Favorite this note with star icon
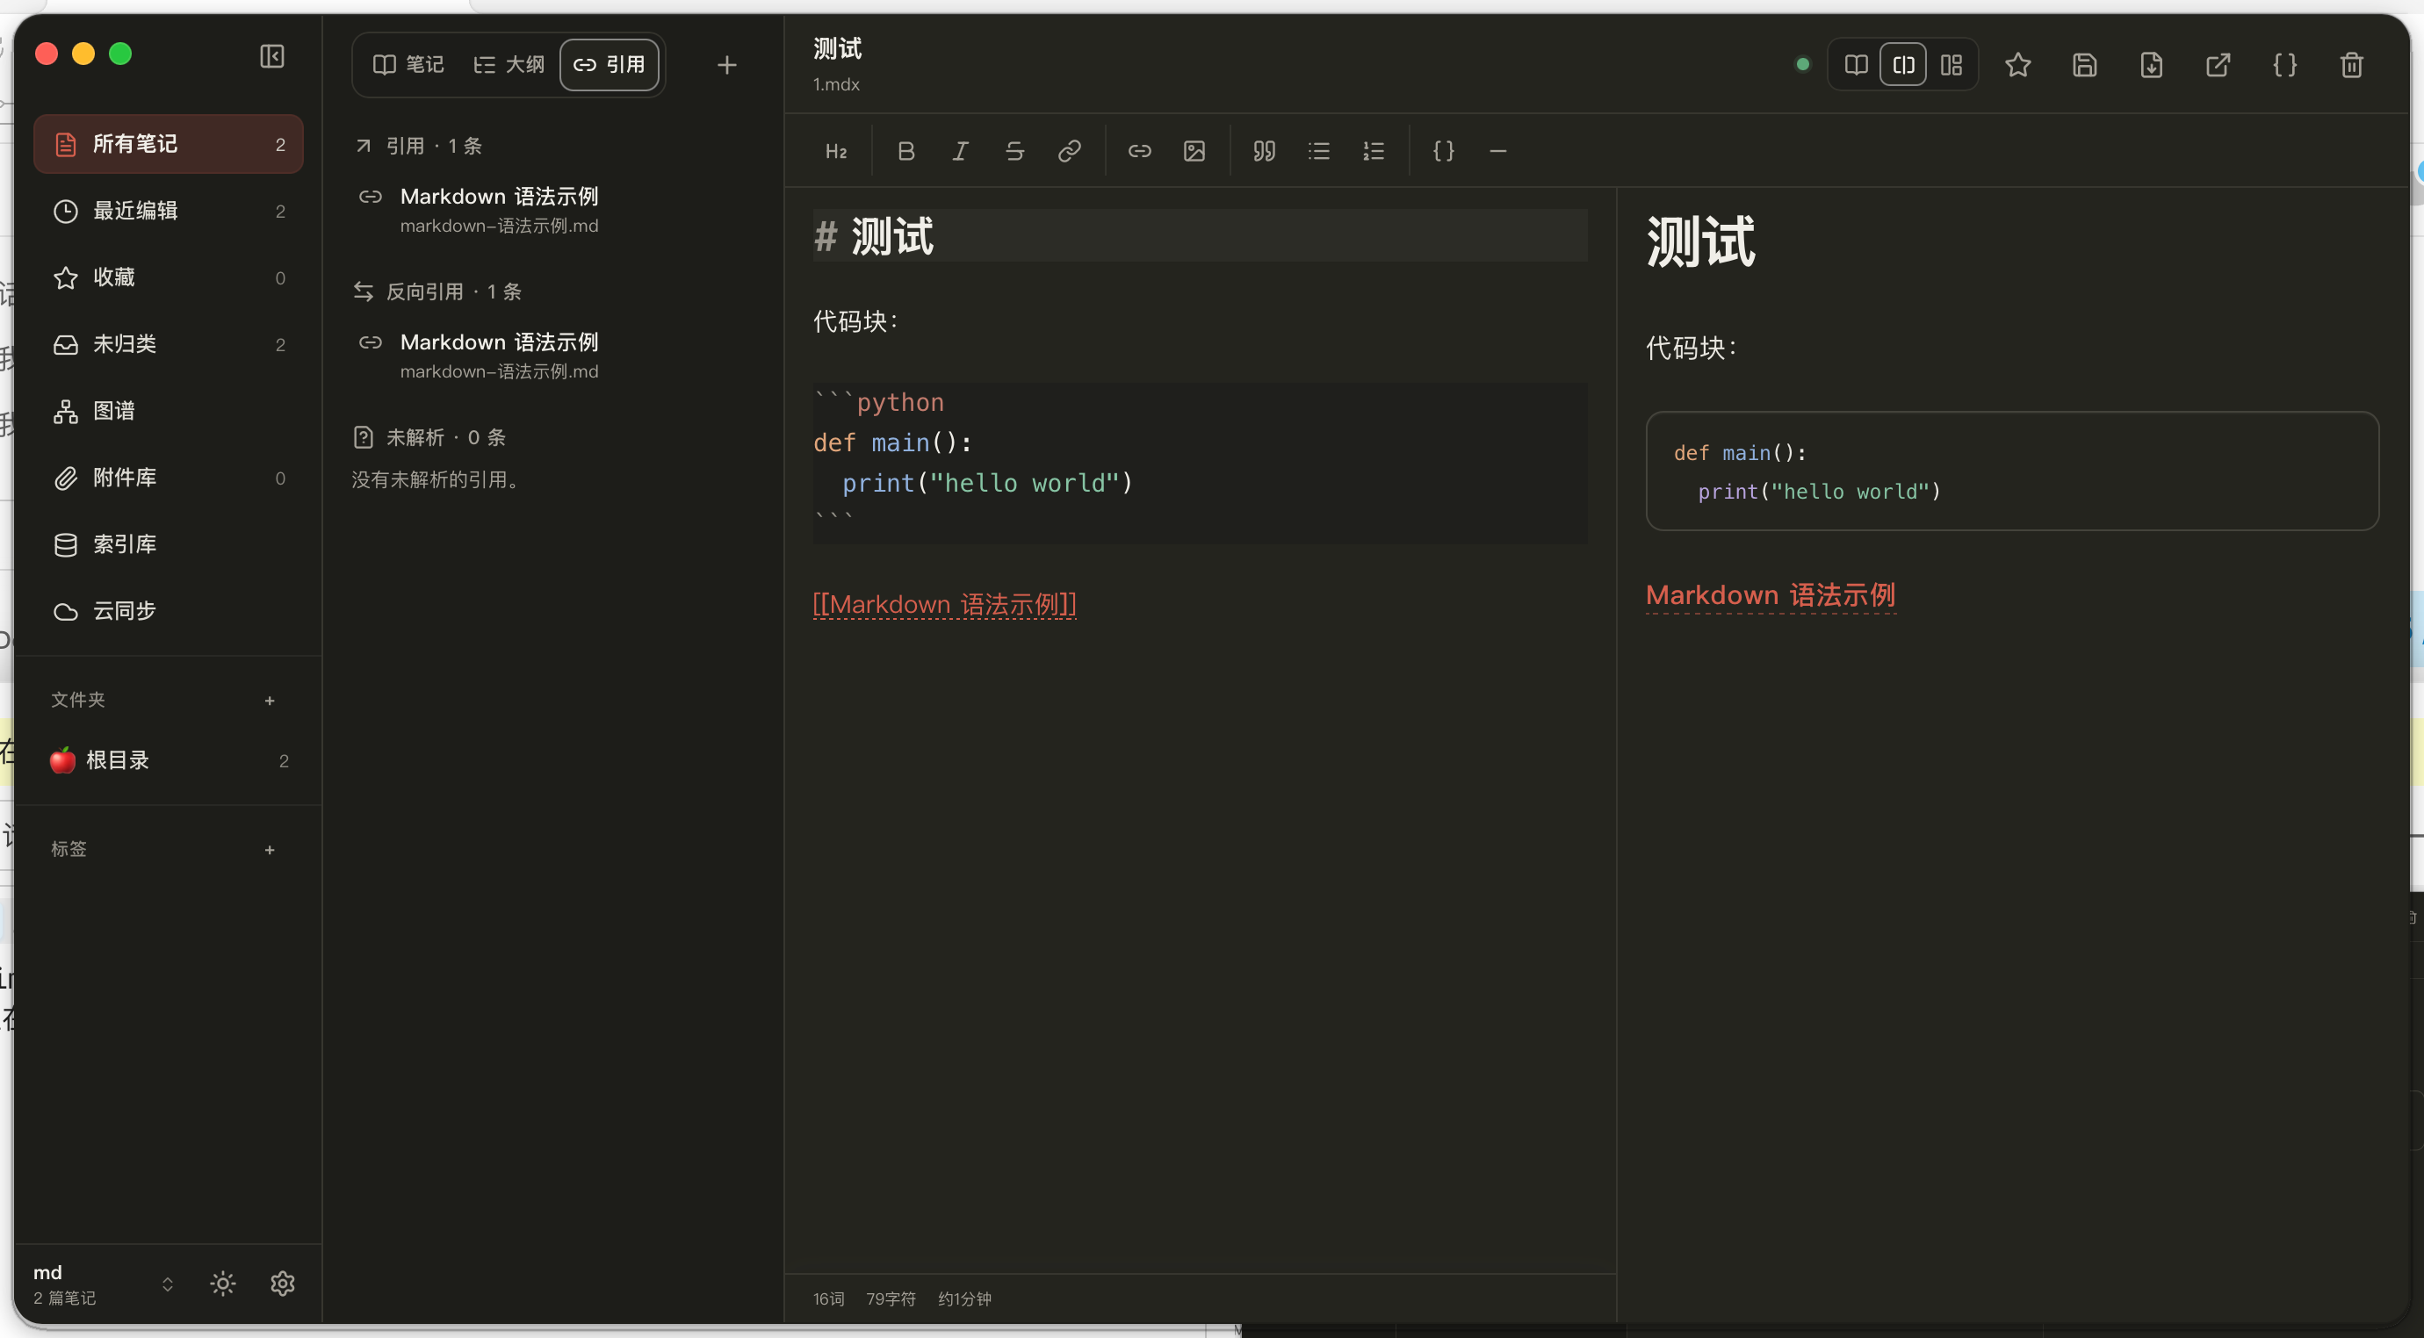This screenshot has height=1338, width=2424. click(x=2017, y=65)
